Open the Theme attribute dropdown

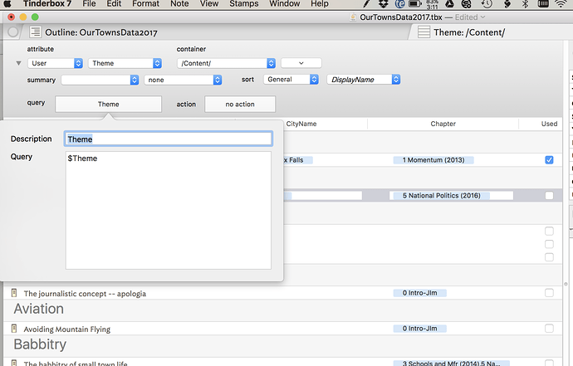coord(125,63)
